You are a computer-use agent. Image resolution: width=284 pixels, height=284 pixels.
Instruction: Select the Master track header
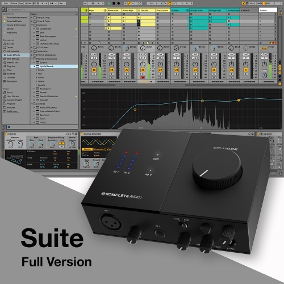click(268, 10)
